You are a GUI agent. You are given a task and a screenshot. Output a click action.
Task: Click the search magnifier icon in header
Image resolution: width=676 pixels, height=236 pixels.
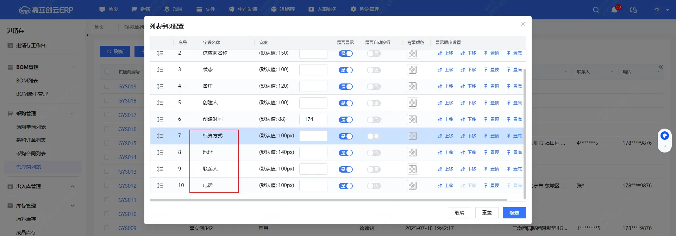coord(596,10)
